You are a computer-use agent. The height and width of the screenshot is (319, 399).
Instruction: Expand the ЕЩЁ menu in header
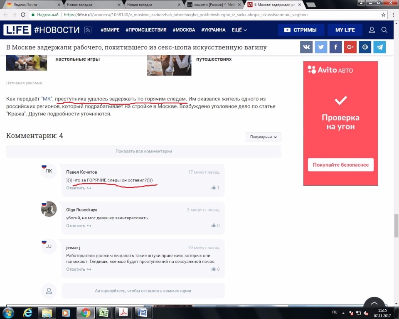click(x=239, y=30)
